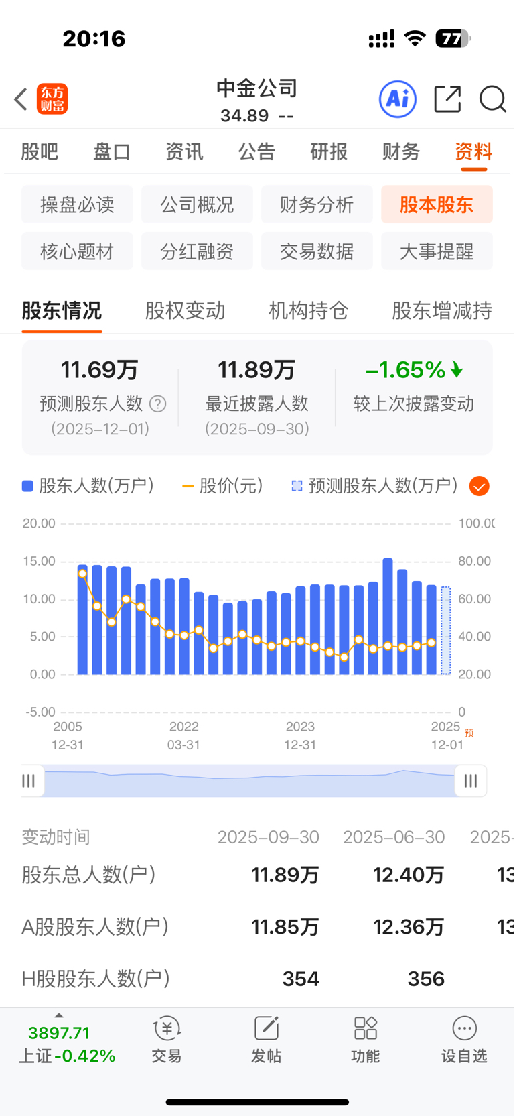Select 股本股东 section button

point(437,204)
